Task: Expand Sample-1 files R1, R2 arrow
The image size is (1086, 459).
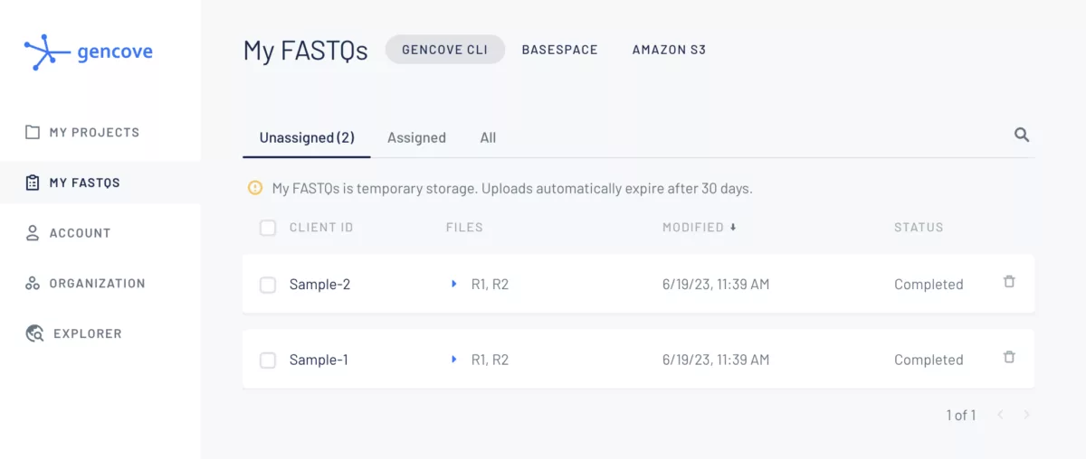Action: tap(454, 360)
